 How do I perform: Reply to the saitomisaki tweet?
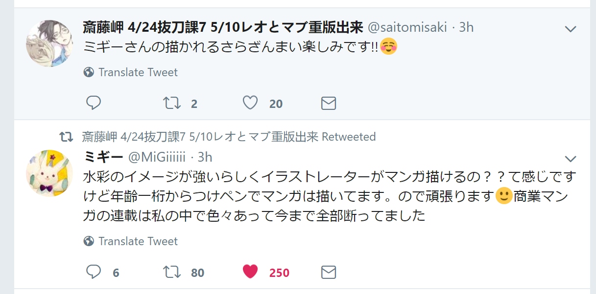[x=94, y=103]
